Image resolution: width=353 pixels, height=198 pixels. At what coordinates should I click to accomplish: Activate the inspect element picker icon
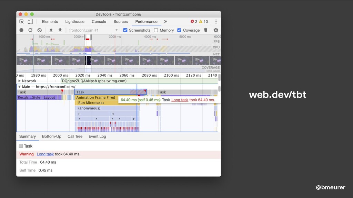pos(22,22)
